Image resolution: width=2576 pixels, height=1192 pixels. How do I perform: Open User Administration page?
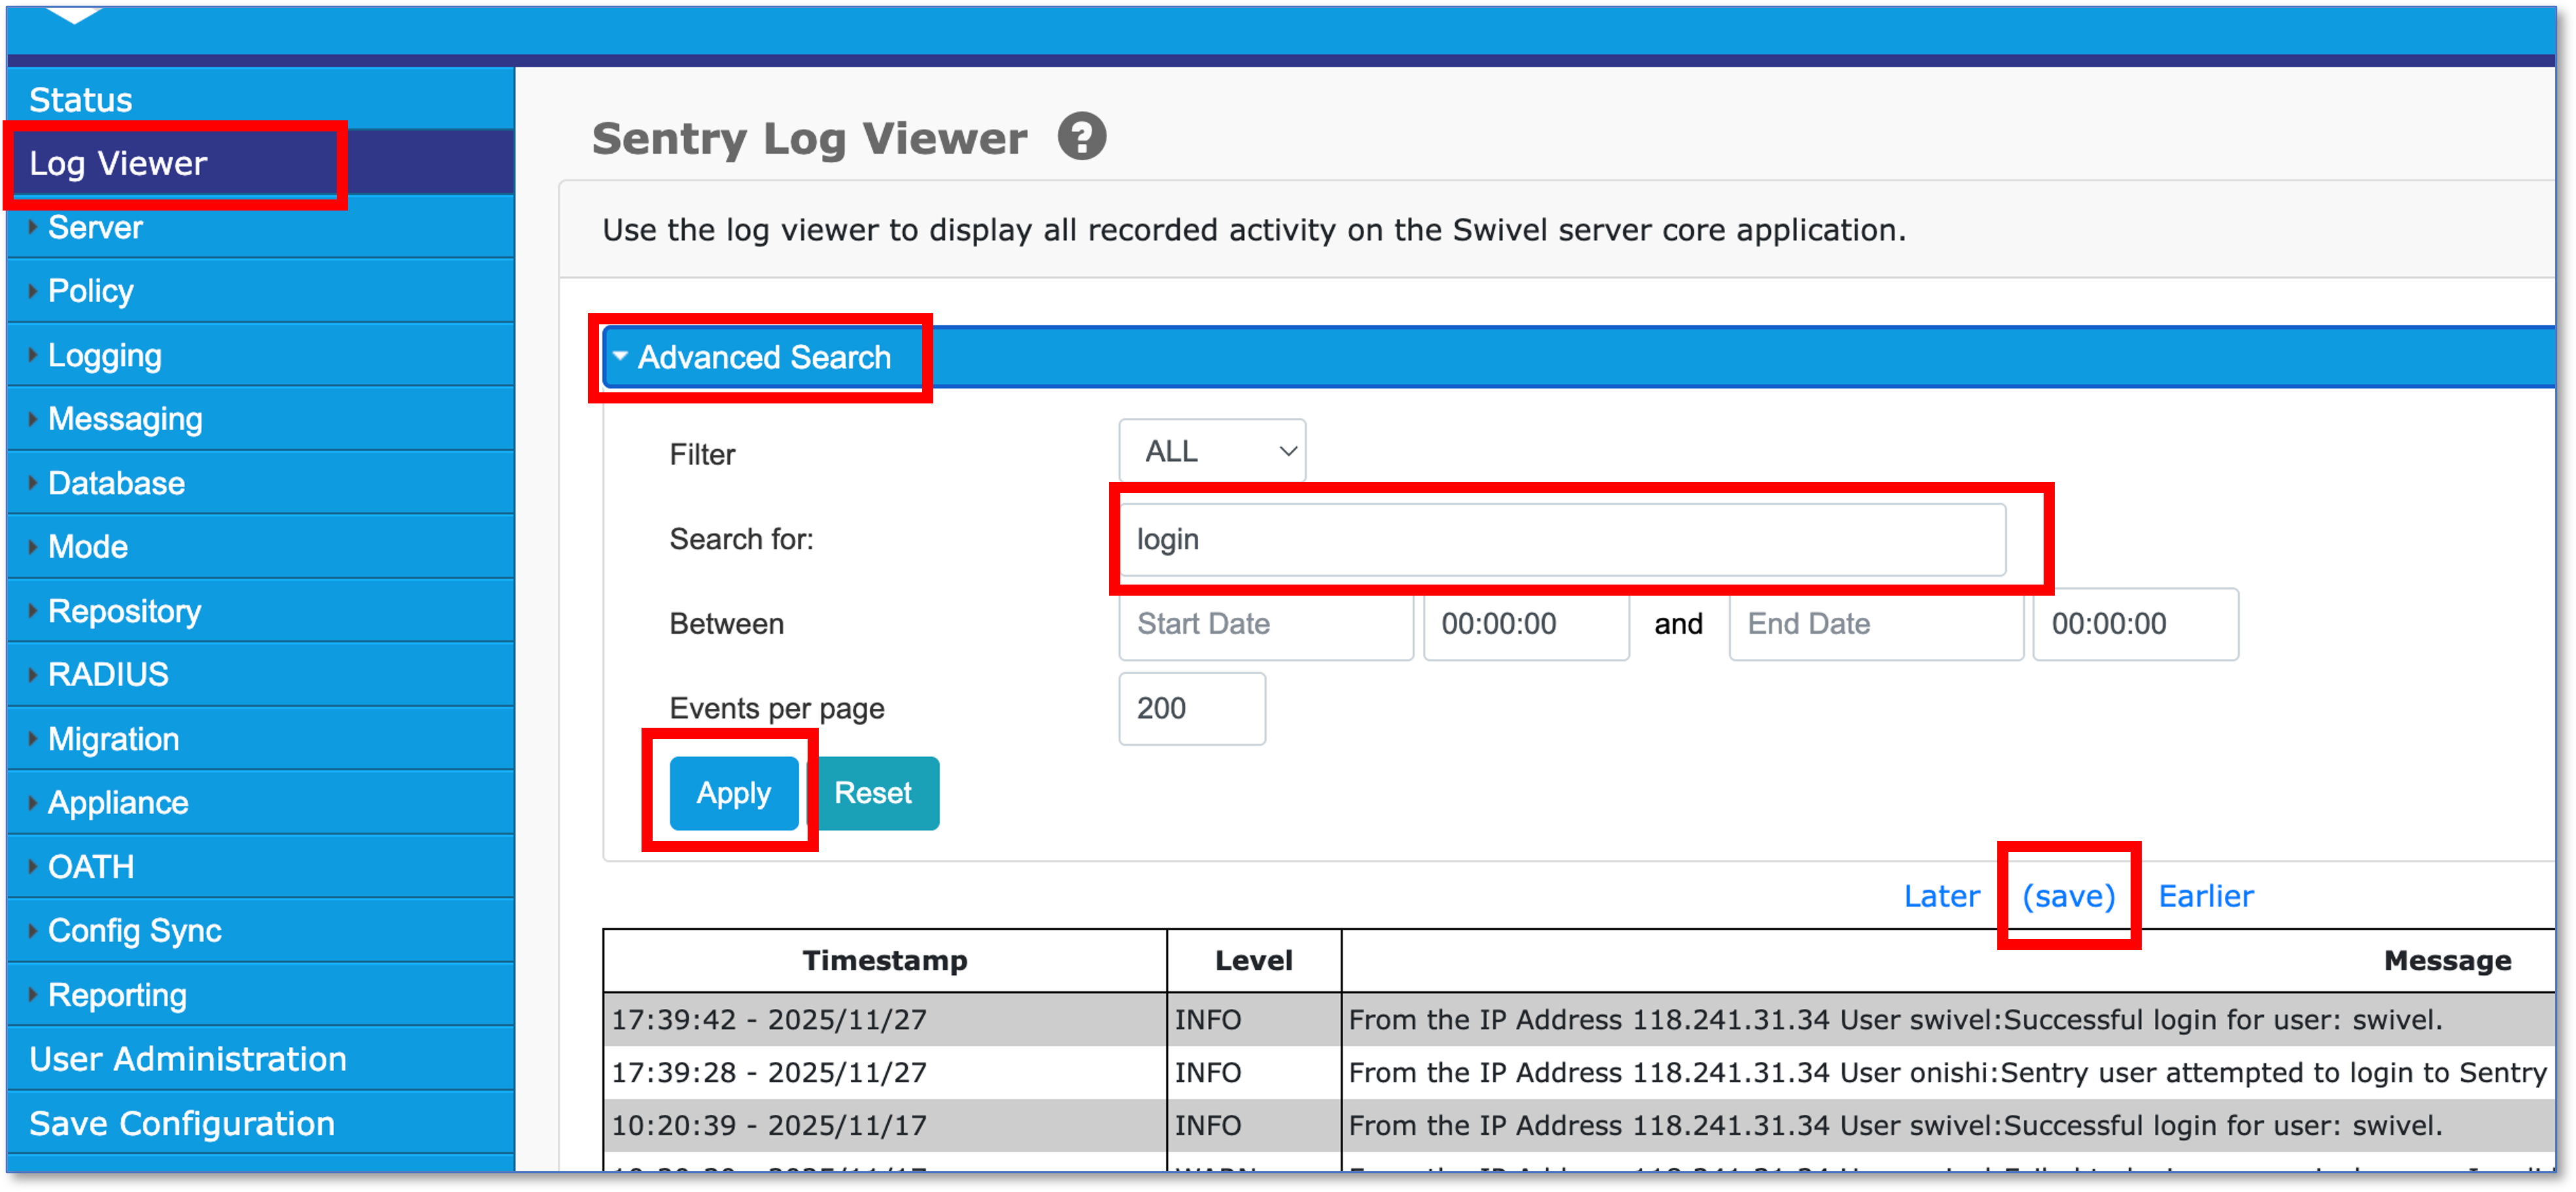coord(187,1059)
